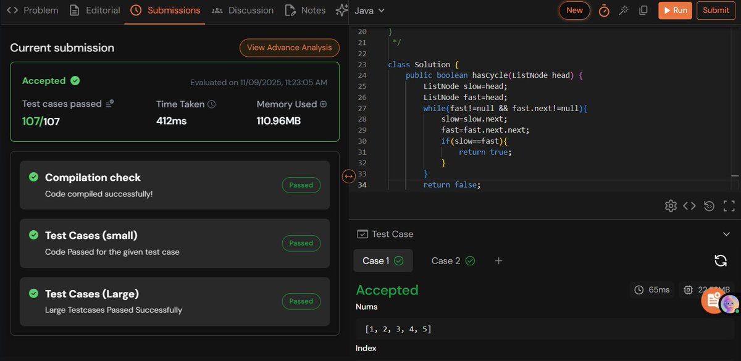Click Passed badge for Test Cases (small)
The height and width of the screenshot is (361, 741).
(x=301, y=243)
